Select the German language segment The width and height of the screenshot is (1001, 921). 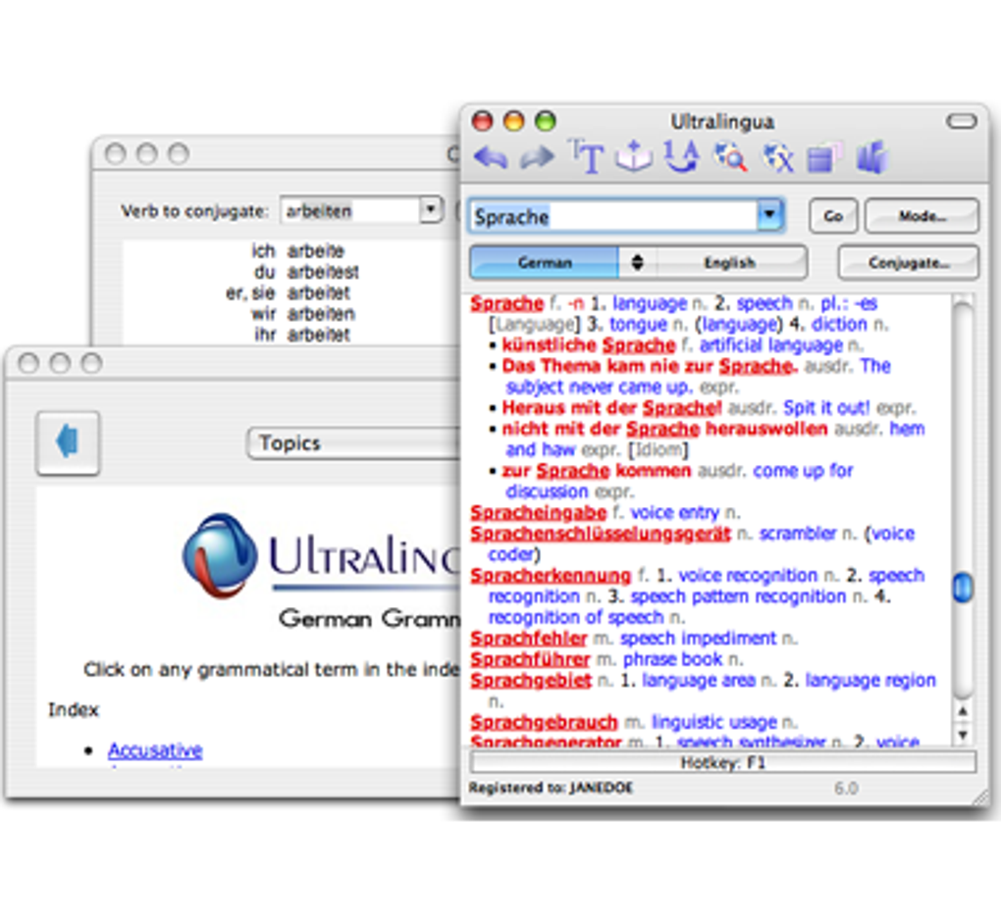(x=545, y=262)
